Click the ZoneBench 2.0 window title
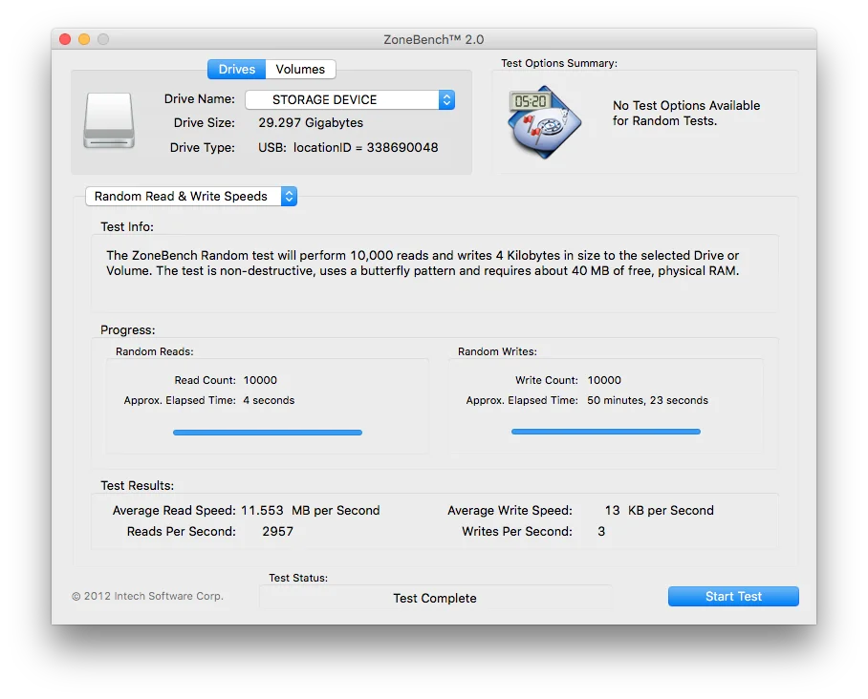The image size is (868, 699). click(x=433, y=39)
